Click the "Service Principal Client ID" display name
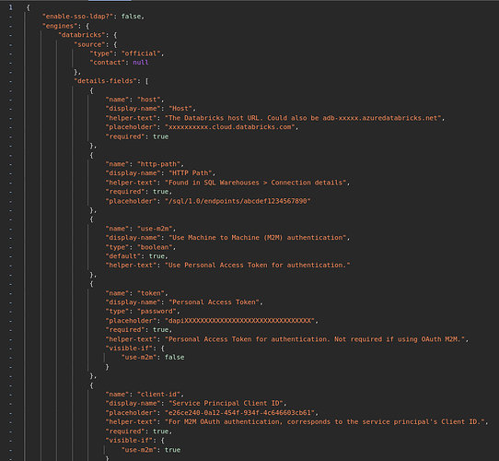The width and height of the screenshot is (499, 461). coord(225,404)
